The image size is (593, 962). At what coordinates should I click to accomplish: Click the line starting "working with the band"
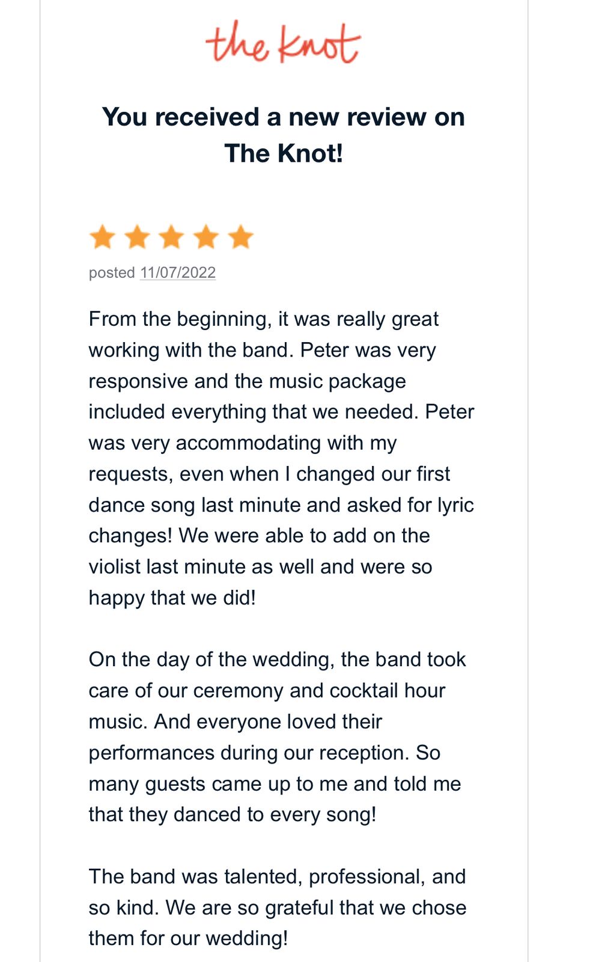(262, 350)
